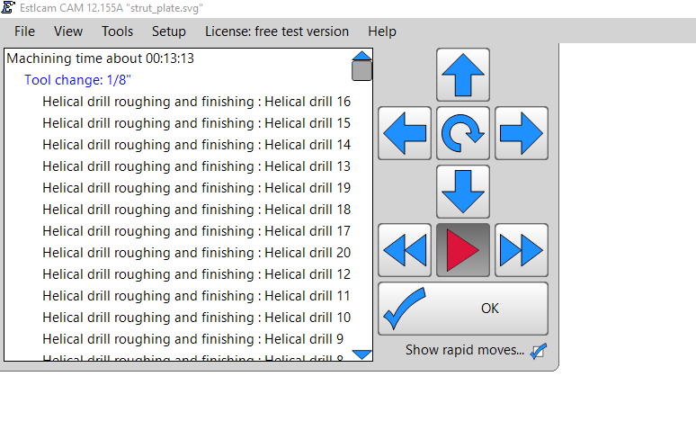This screenshot has height=448, width=696.
Task: Open the License: free test version menu
Action: [x=277, y=31]
